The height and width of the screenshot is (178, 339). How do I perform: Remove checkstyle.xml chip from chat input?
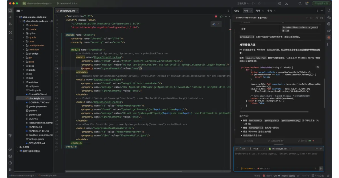coord(290,148)
